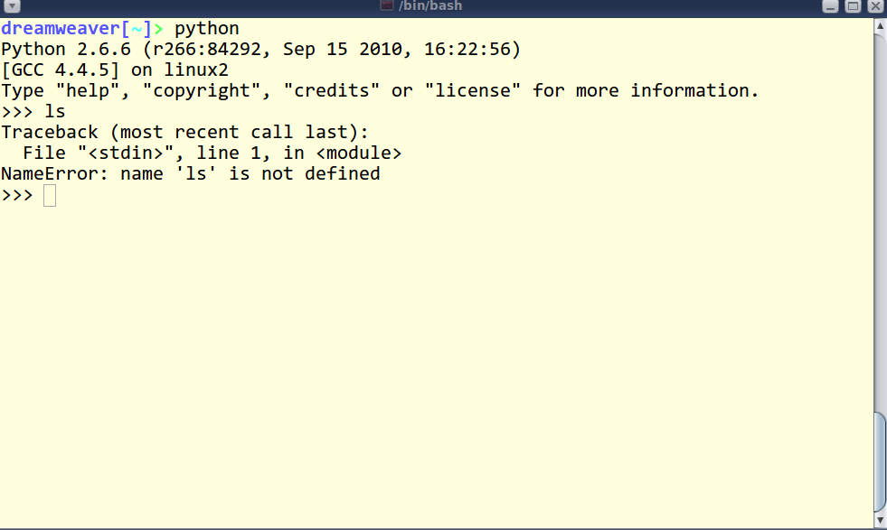The height and width of the screenshot is (530, 887).
Task: Click the word "python" on the command line
Action: pos(207,29)
